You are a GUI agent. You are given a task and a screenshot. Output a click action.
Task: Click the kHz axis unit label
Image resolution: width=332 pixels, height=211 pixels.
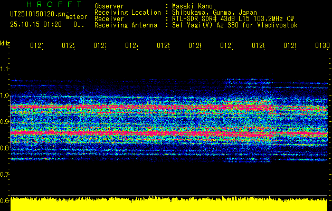tap(5, 44)
